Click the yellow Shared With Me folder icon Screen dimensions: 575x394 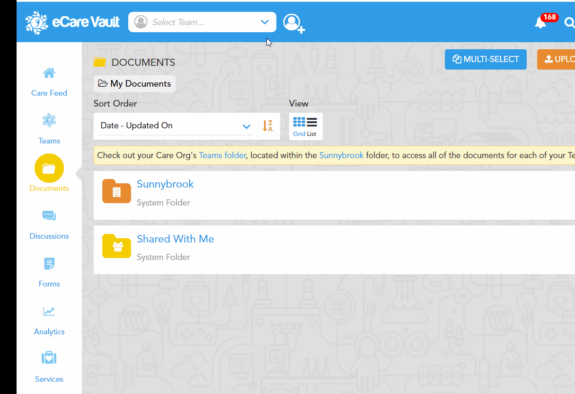[116, 246]
